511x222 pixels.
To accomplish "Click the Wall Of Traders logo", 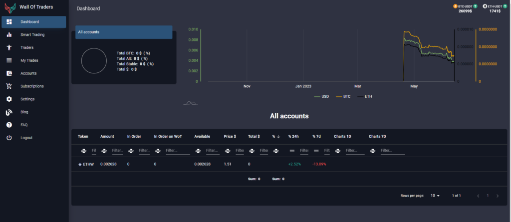I will pyautogui.click(x=9, y=7).
